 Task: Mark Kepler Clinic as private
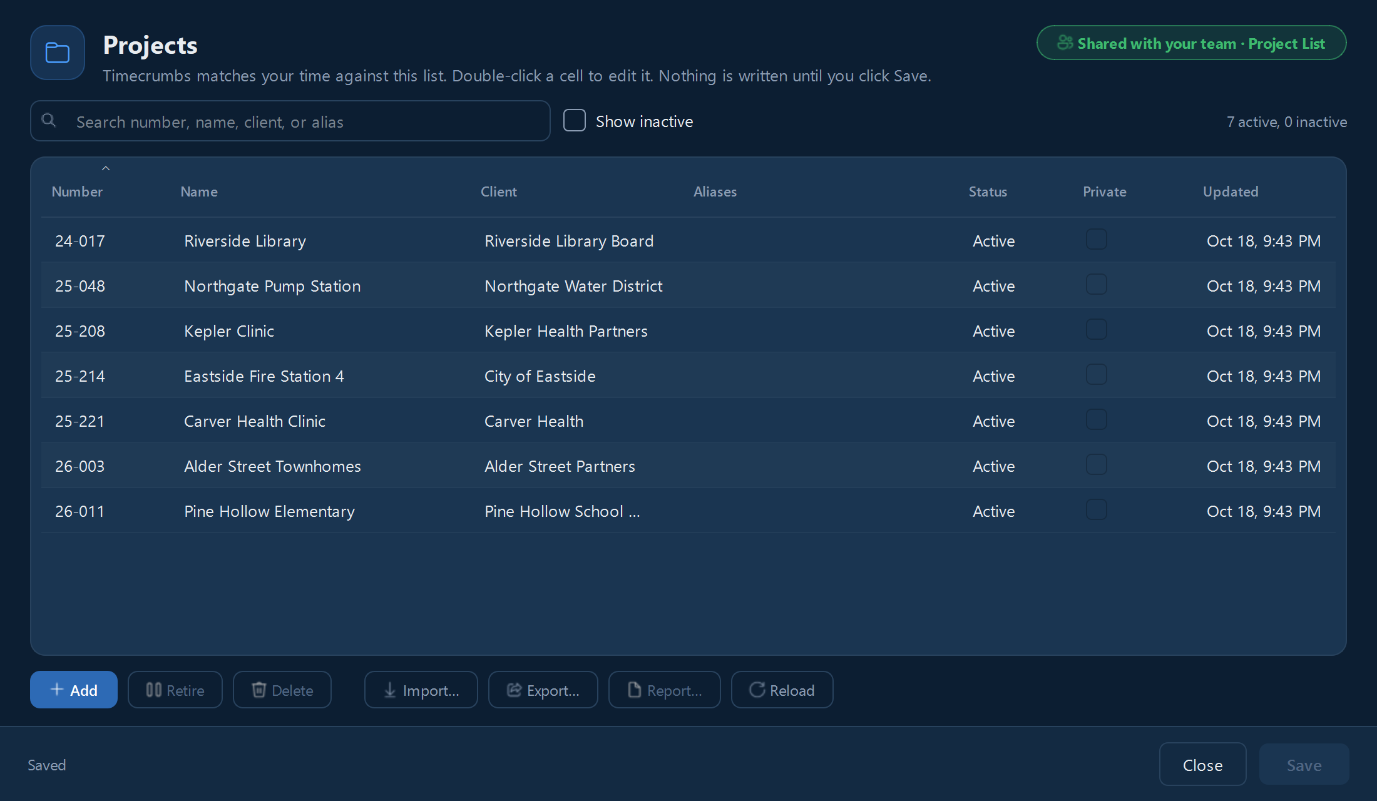1097,329
